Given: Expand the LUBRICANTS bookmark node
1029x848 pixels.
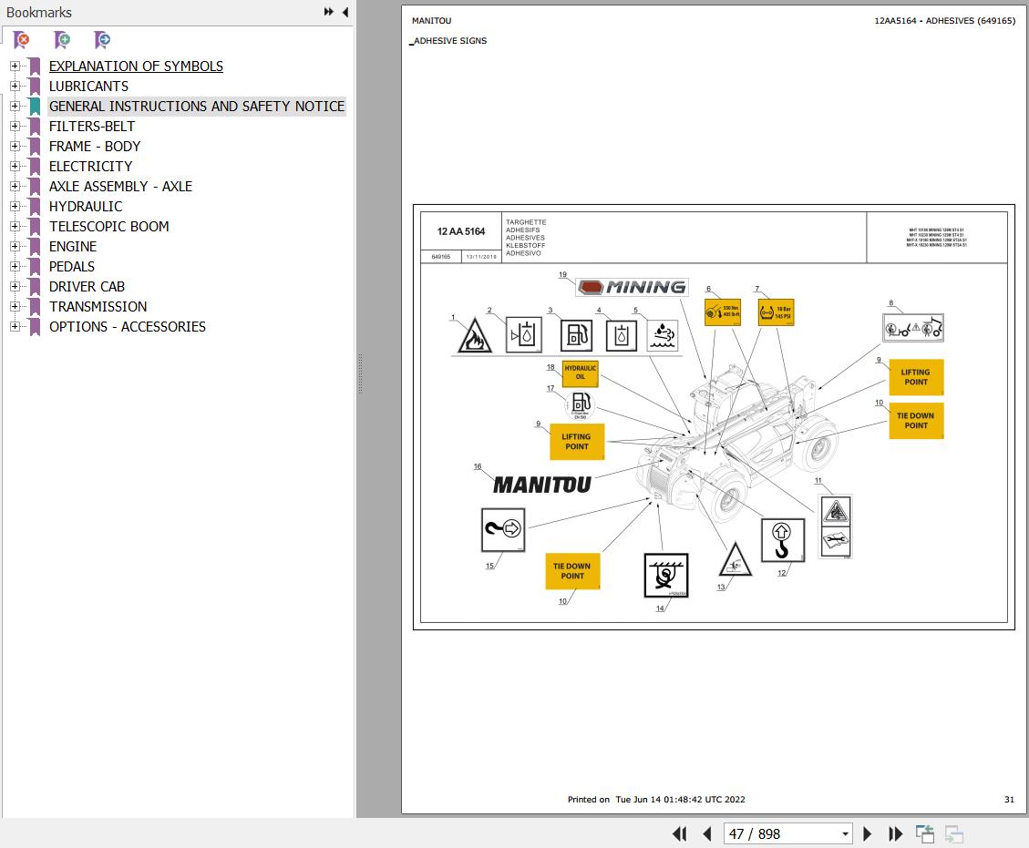Looking at the screenshot, I should (15, 86).
